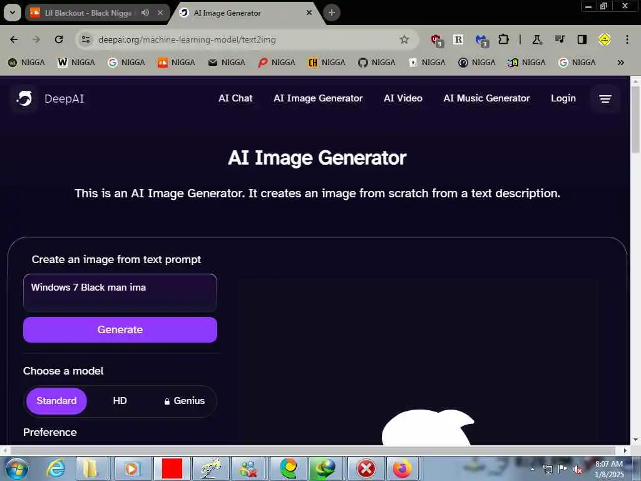The height and width of the screenshot is (481, 641).
Task: Reload the current page
Action: [x=59, y=39]
